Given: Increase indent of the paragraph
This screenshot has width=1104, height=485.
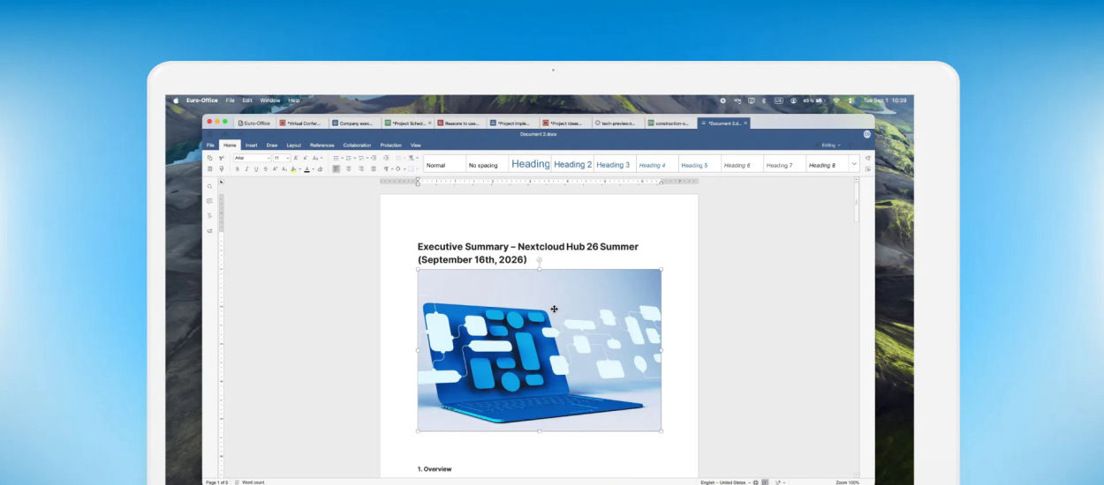Looking at the screenshot, I should point(386,158).
